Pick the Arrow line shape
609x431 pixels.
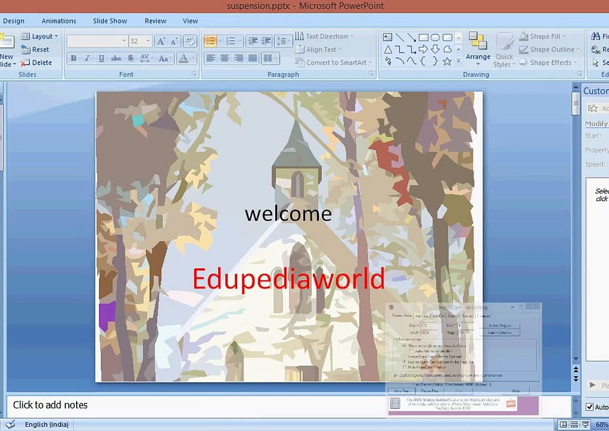pyautogui.click(x=412, y=37)
